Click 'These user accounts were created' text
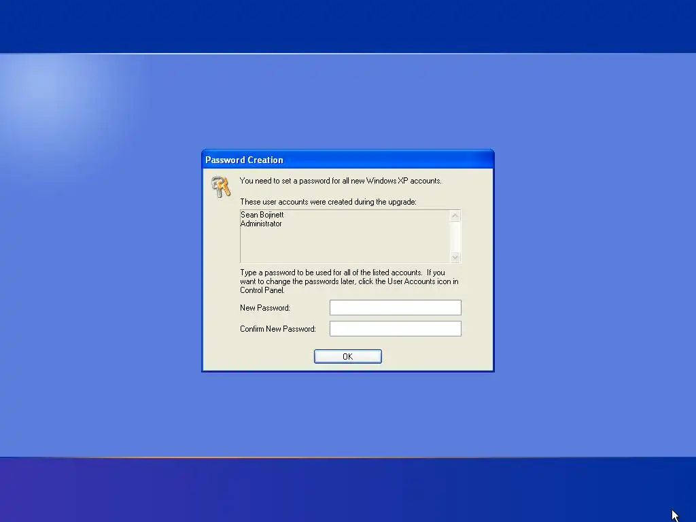 pyautogui.click(x=328, y=202)
